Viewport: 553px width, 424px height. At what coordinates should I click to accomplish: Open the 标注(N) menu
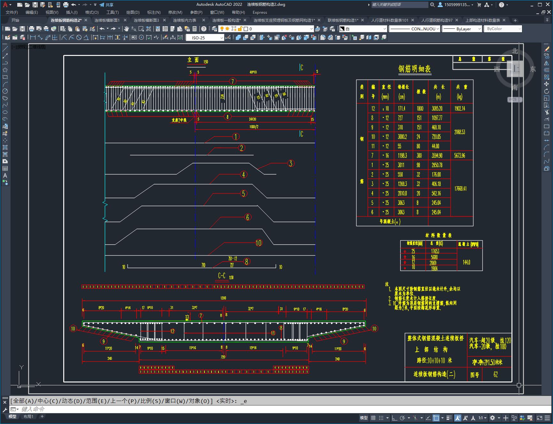pyautogui.click(x=154, y=12)
